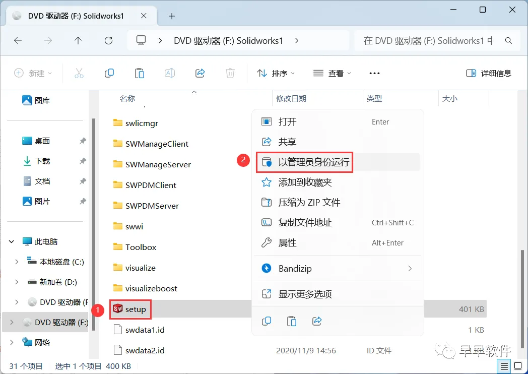Viewport: 528px width, 374px height.
Task: Click copy icon at context menu bottom
Action: (267, 321)
